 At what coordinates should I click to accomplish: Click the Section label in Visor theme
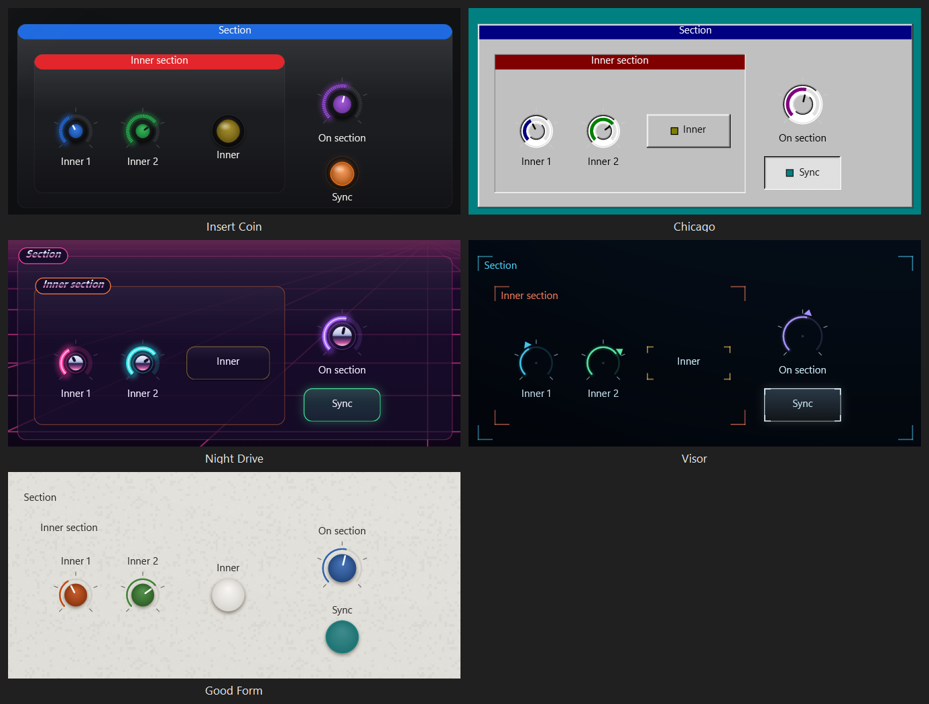tap(500, 266)
